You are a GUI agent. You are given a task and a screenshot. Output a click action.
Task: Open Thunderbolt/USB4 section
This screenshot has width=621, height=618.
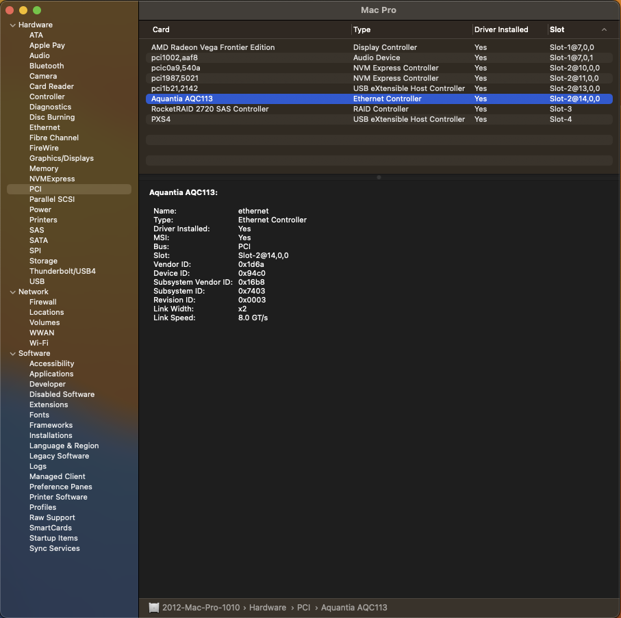click(62, 271)
